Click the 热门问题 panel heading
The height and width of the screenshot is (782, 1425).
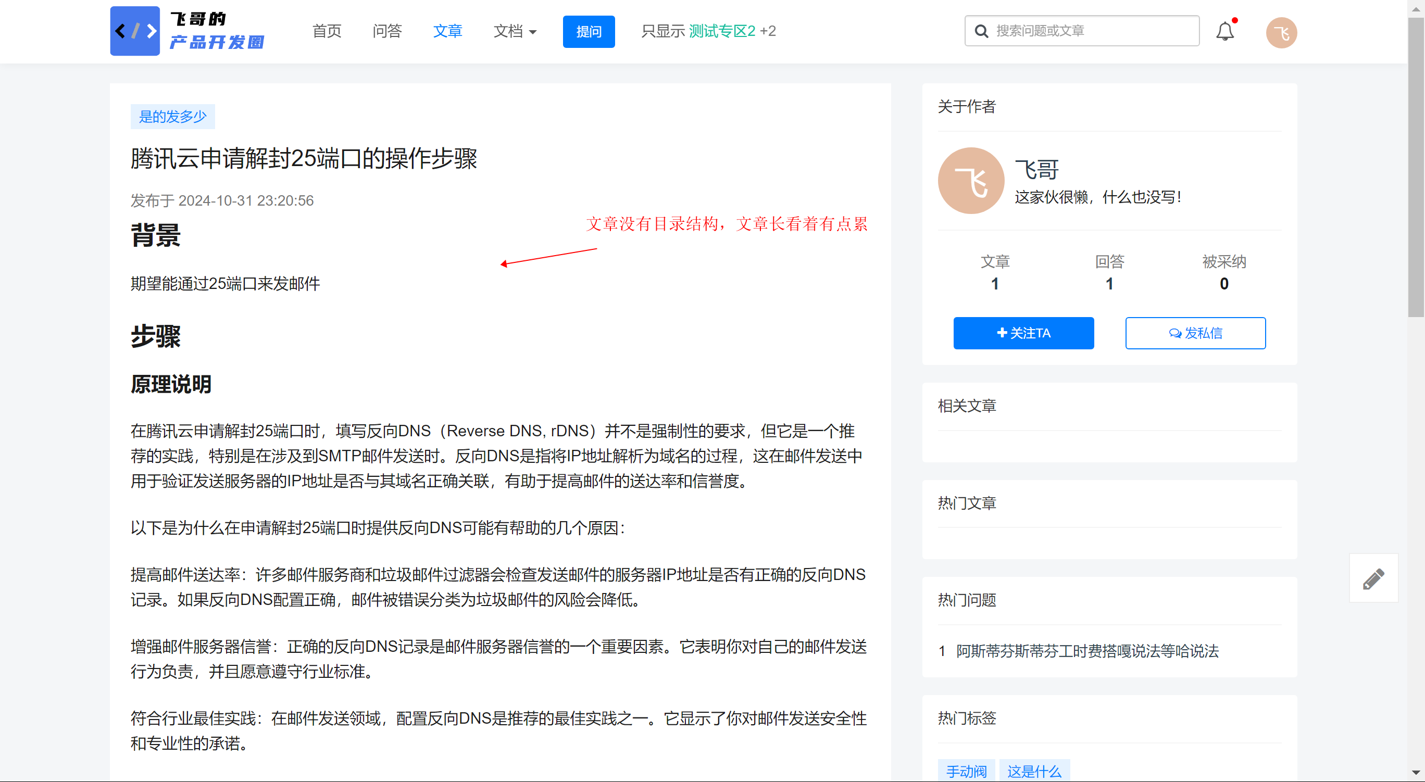pos(967,599)
